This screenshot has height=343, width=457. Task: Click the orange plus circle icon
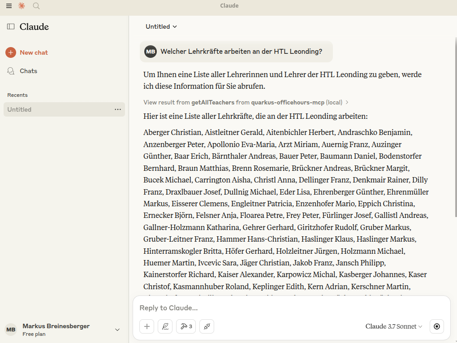click(11, 52)
